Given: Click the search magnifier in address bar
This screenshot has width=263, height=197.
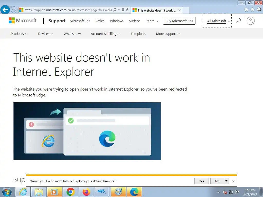Looking at the screenshot, I should coord(115,10).
